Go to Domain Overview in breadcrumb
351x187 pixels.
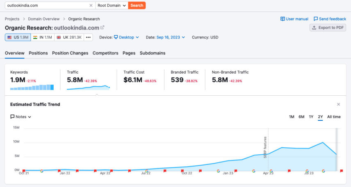(43, 19)
